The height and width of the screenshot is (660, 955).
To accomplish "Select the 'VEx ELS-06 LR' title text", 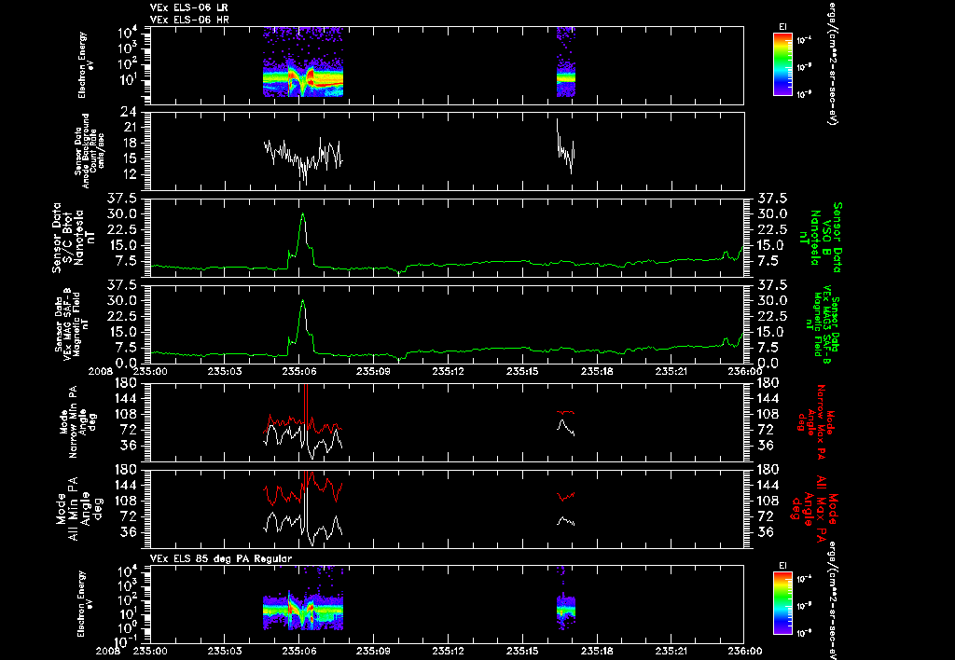I will tap(188, 7).
